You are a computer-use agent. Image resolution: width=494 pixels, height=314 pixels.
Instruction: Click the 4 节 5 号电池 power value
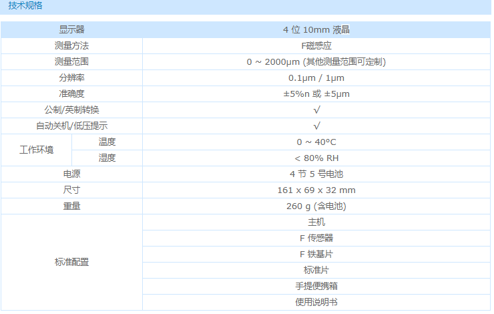316,174
